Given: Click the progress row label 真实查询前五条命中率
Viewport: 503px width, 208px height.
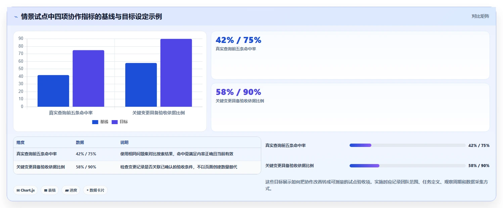Looking at the screenshot, I should click(x=285, y=146).
